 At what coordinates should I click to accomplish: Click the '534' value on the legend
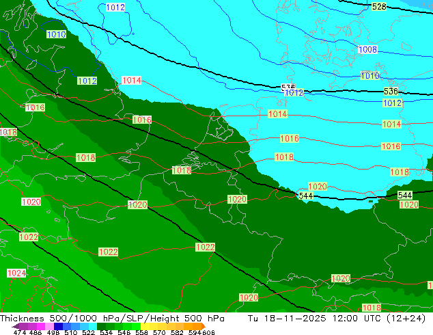[x=106, y=332]
